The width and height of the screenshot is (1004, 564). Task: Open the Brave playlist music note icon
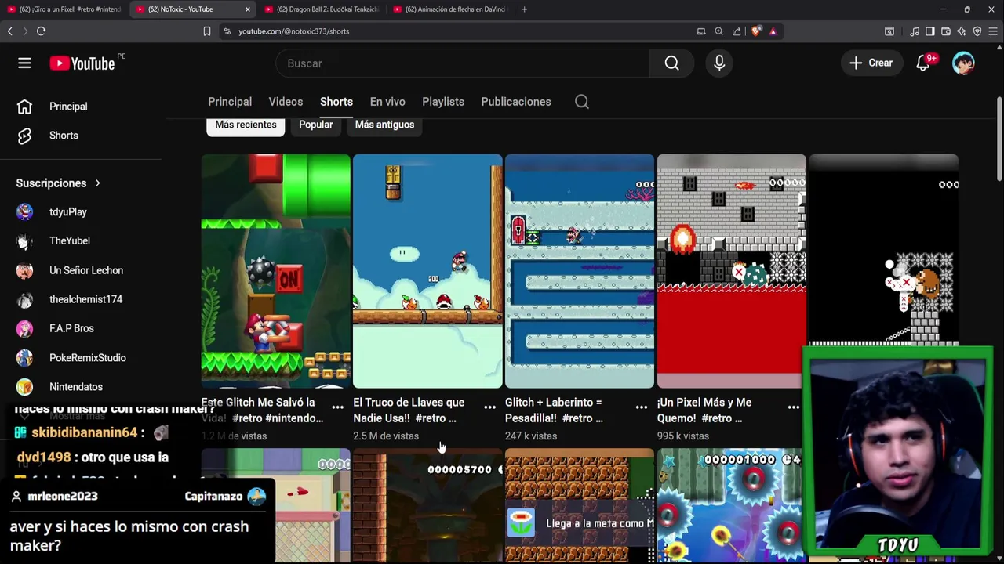(915, 31)
